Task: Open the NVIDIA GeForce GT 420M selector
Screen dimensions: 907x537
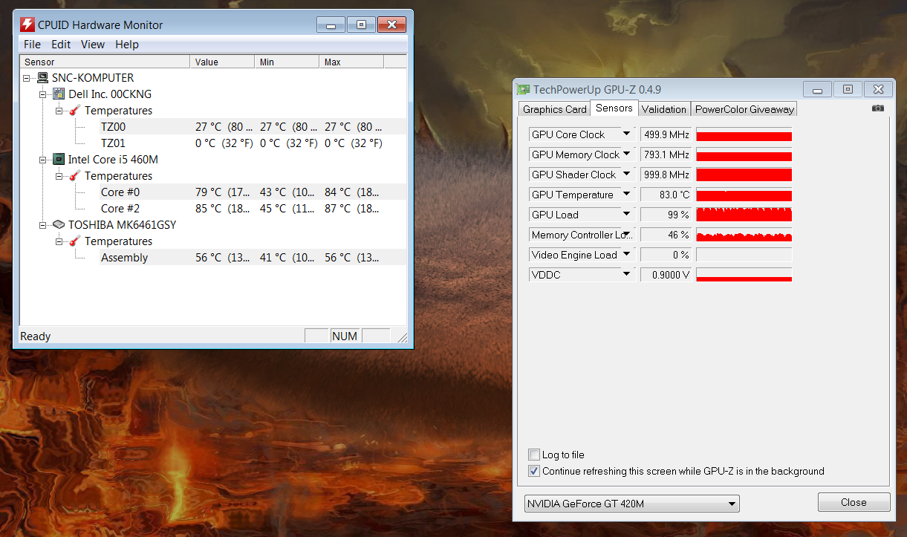Action: coord(632,504)
